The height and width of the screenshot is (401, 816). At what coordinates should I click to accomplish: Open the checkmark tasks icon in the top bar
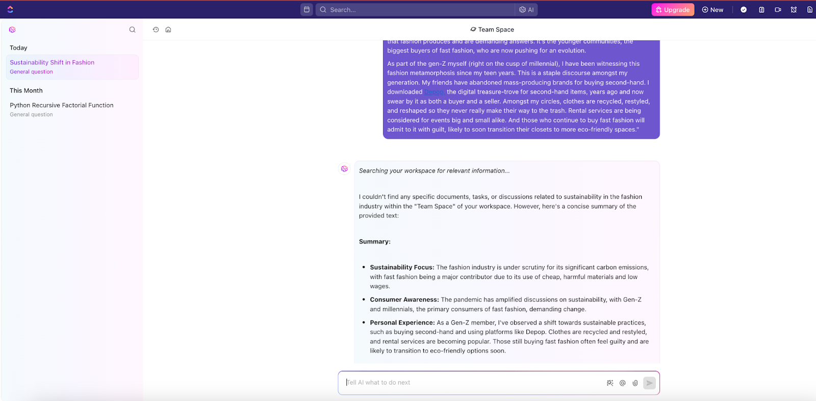point(744,10)
